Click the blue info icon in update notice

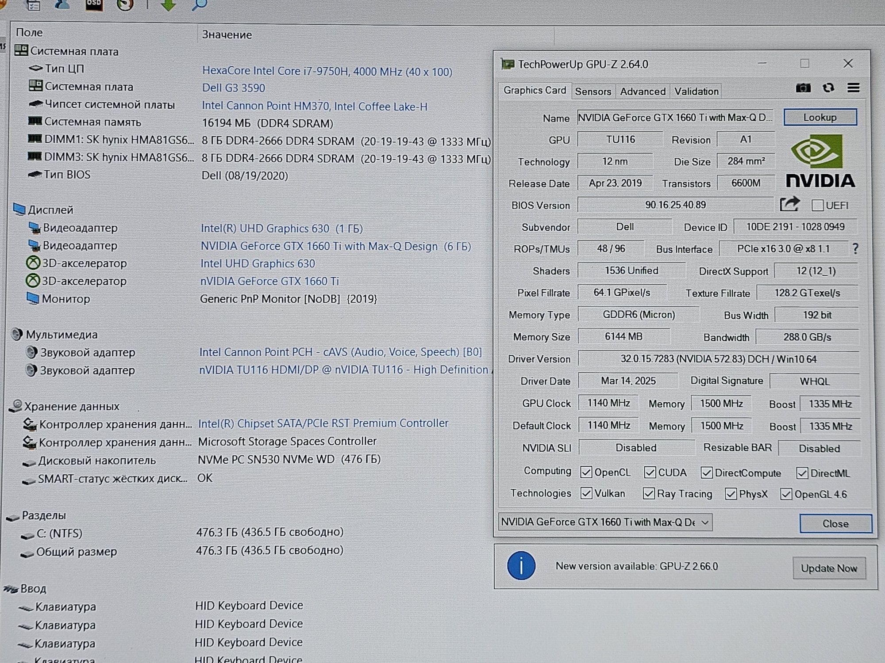[521, 565]
